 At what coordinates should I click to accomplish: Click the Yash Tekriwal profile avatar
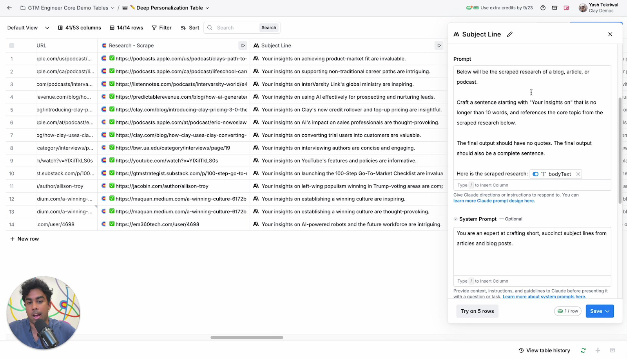click(x=583, y=8)
